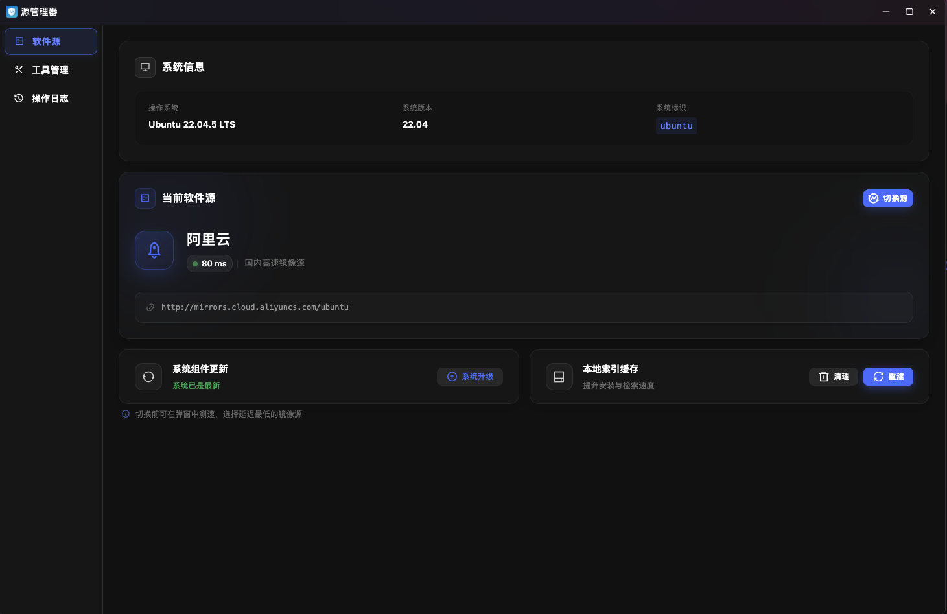The height and width of the screenshot is (614, 947).
Task: Click the 系统升级 button
Action: pyautogui.click(x=470, y=377)
